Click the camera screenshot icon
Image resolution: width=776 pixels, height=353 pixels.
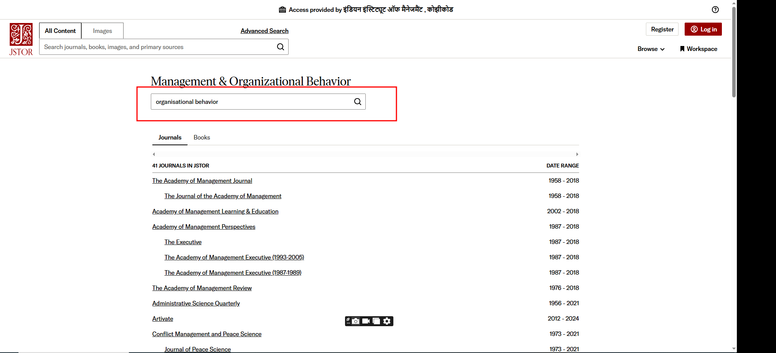(x=356, y=321)
